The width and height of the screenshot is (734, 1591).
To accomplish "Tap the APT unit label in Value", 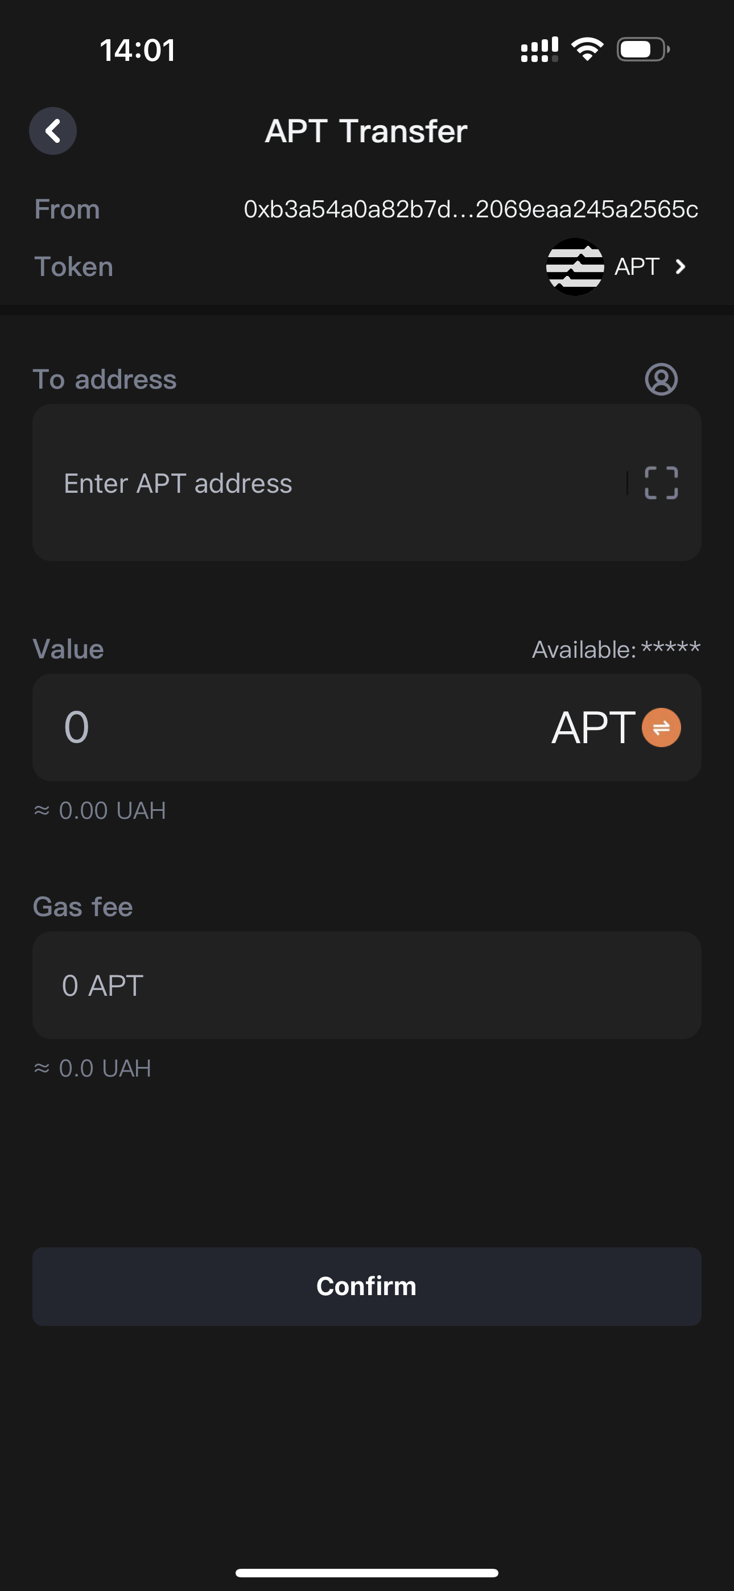I will pos(593,728).
